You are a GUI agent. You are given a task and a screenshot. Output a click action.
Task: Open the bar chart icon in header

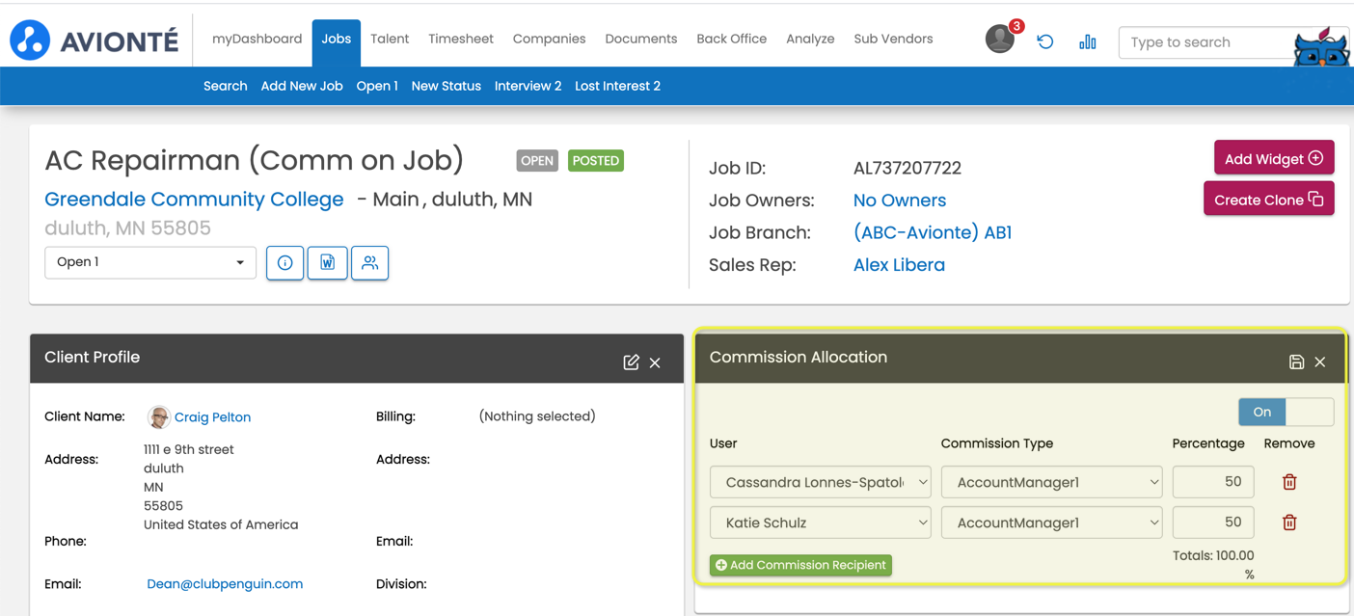(x=1087, y=41)
